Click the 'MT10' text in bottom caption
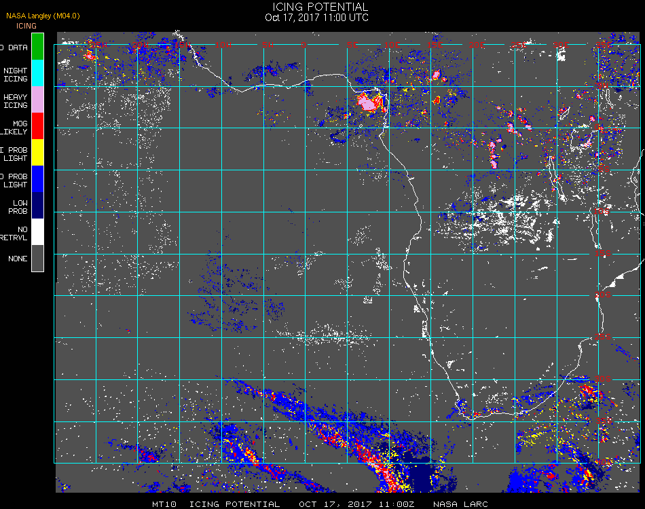 (x=164, y=504)
